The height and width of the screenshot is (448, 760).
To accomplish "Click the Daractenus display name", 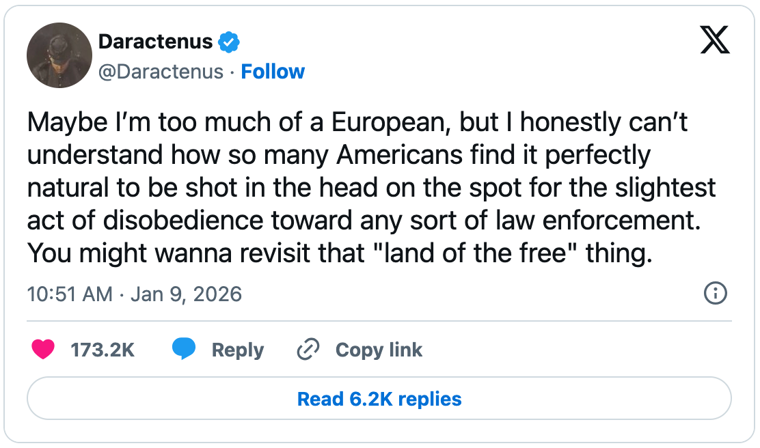I will [x=154, y=41].
